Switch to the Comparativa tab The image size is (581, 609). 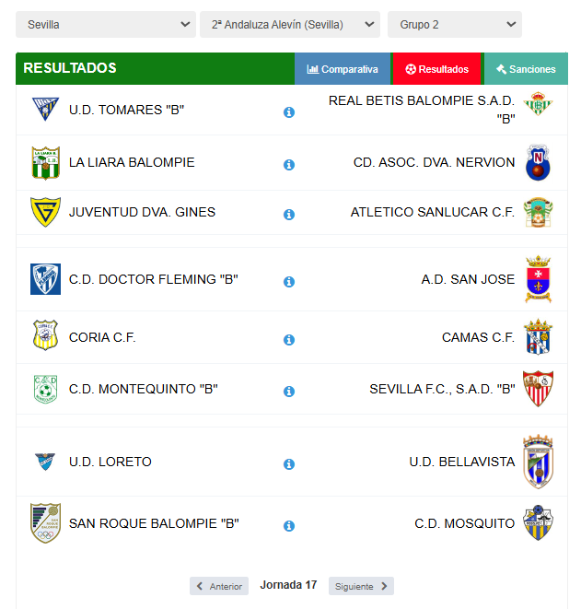coord(343,69)
